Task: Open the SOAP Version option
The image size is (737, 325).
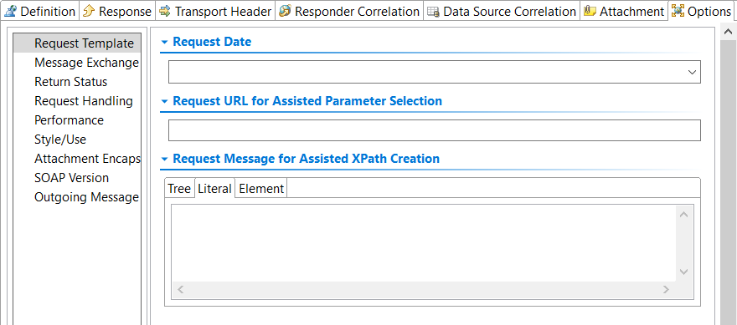Action: coord(71,178)
